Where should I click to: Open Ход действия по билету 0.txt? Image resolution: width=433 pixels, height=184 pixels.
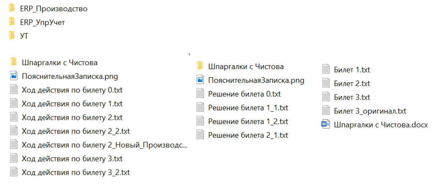(72, 90)
